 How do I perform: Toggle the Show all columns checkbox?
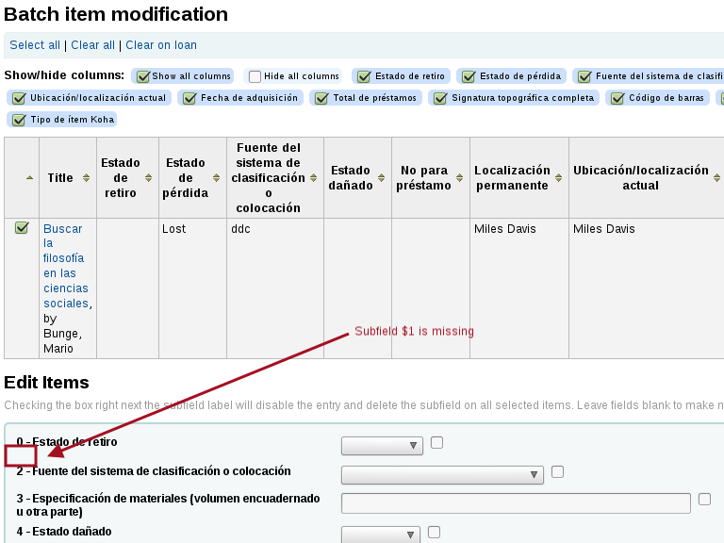[x=144, y=76]
